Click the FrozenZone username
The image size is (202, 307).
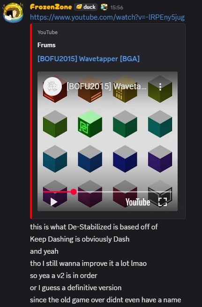point(51,7)
